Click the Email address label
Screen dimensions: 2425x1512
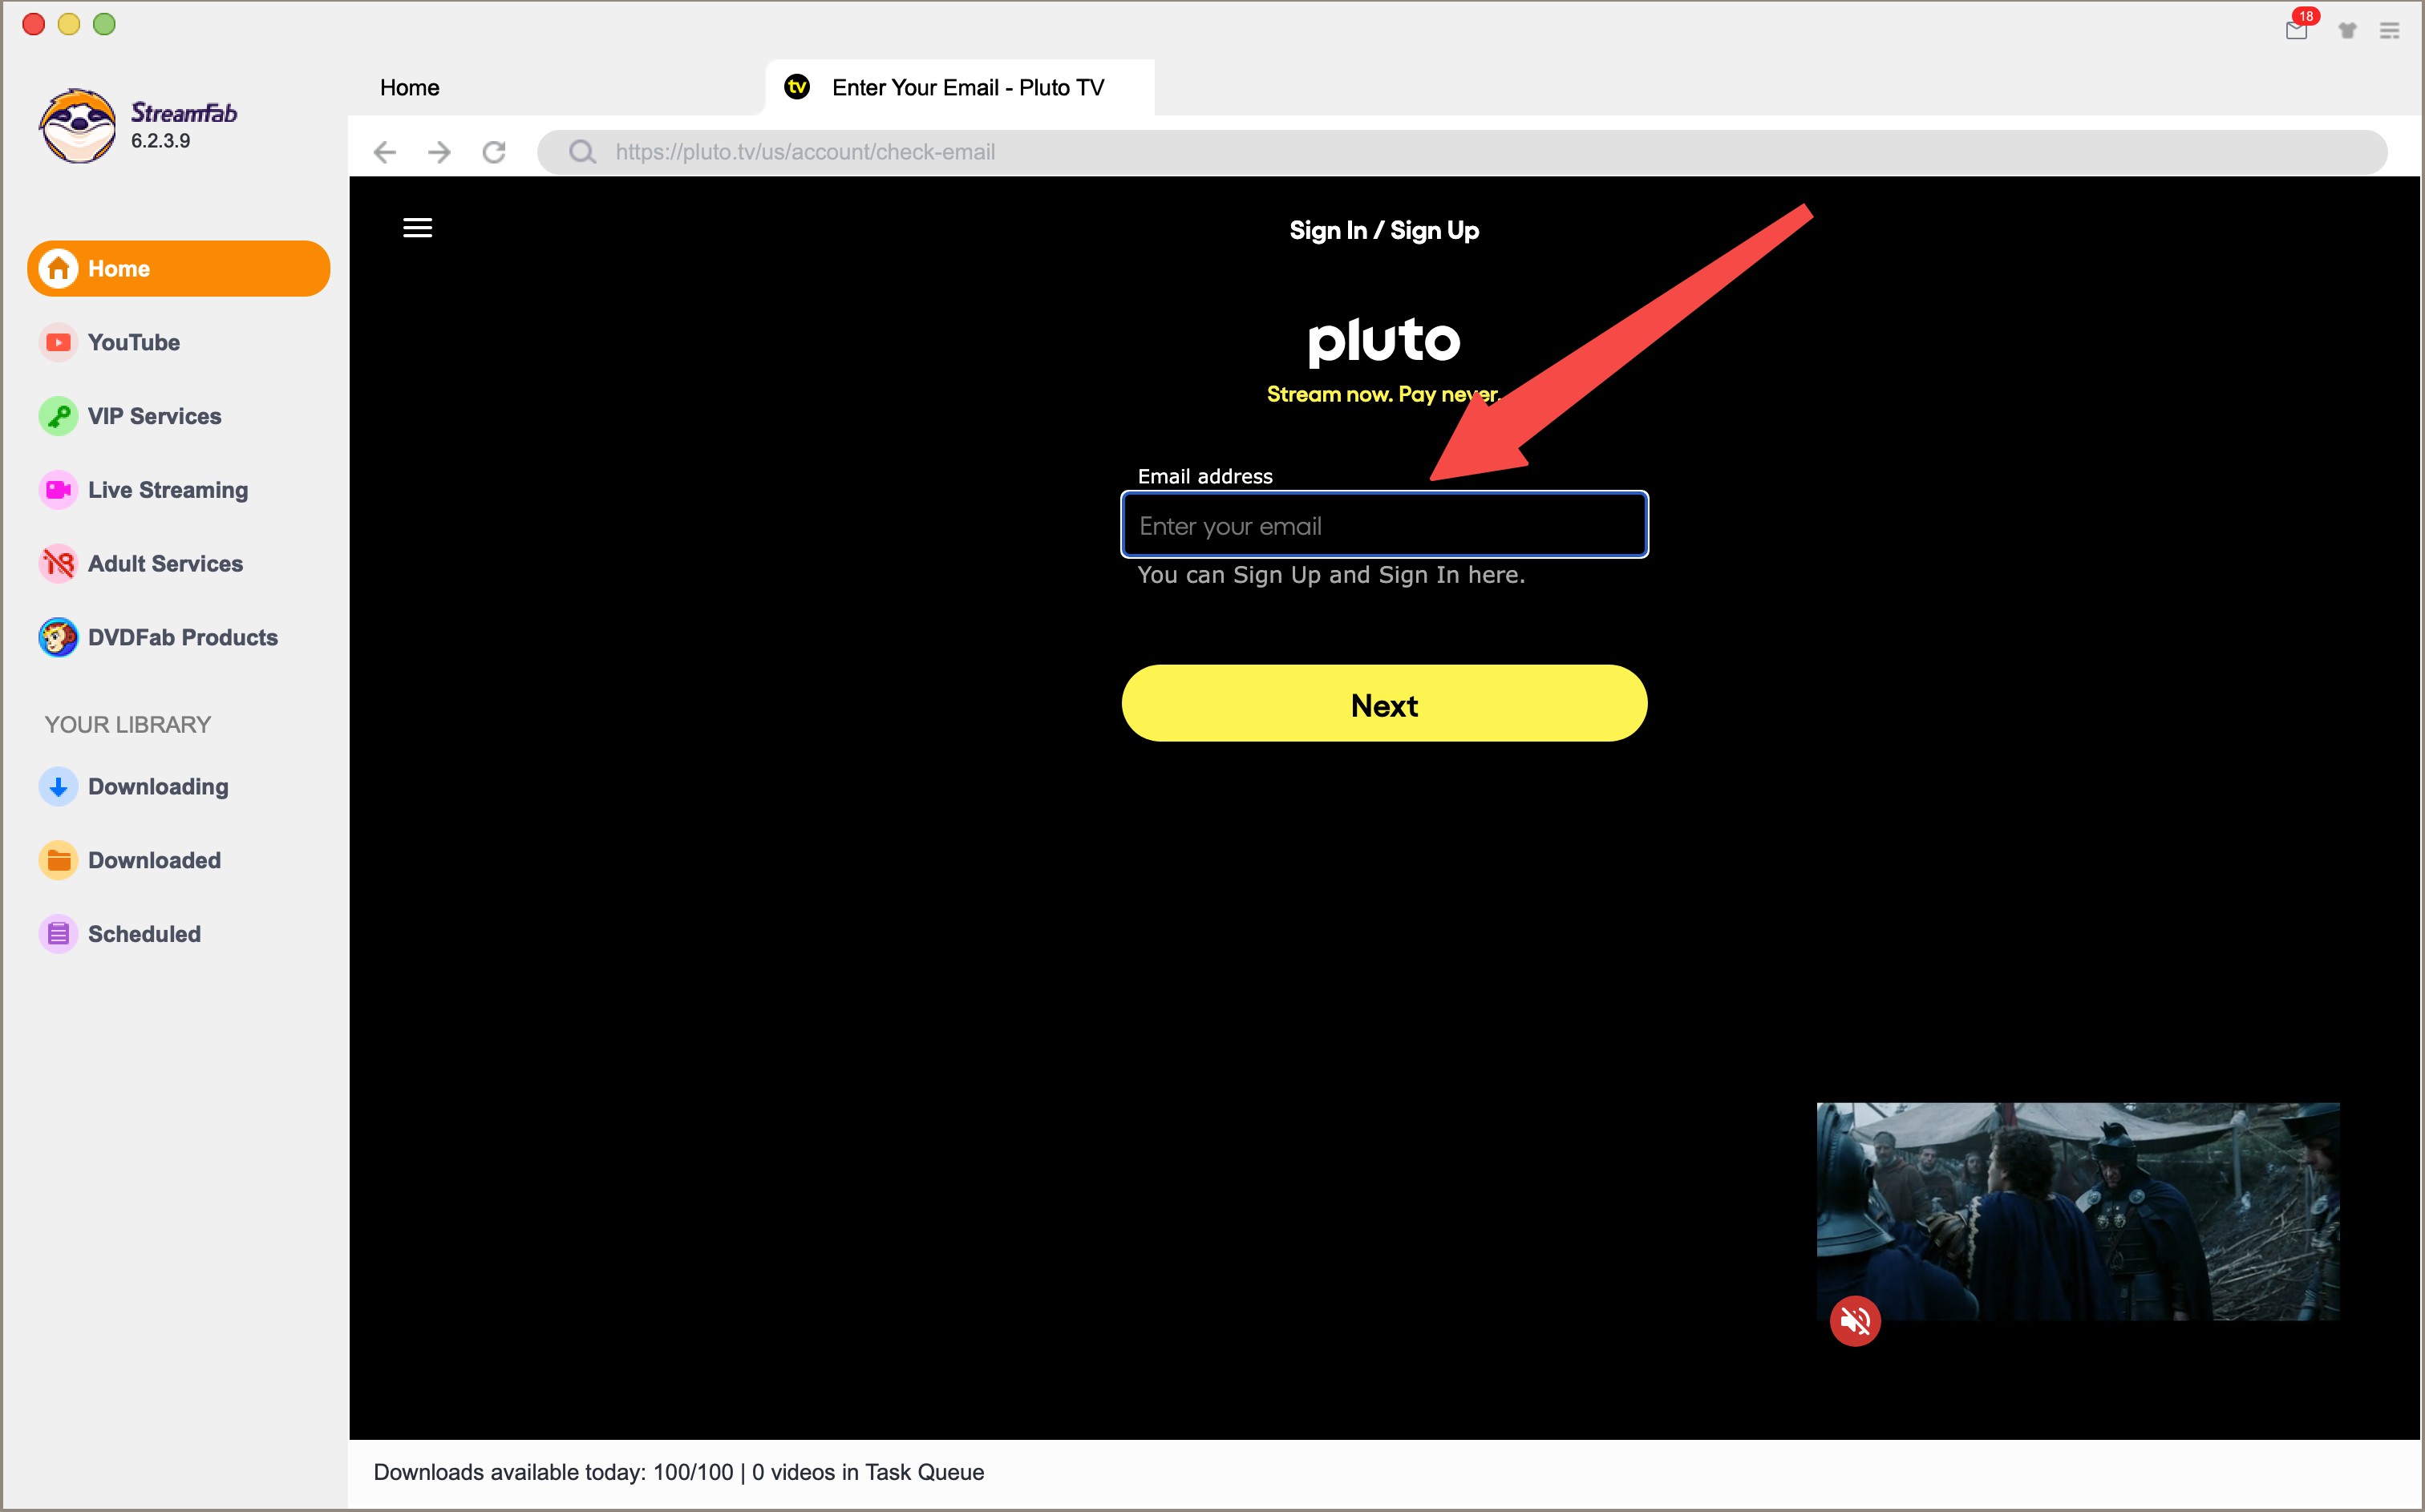tap(1205, 477)
